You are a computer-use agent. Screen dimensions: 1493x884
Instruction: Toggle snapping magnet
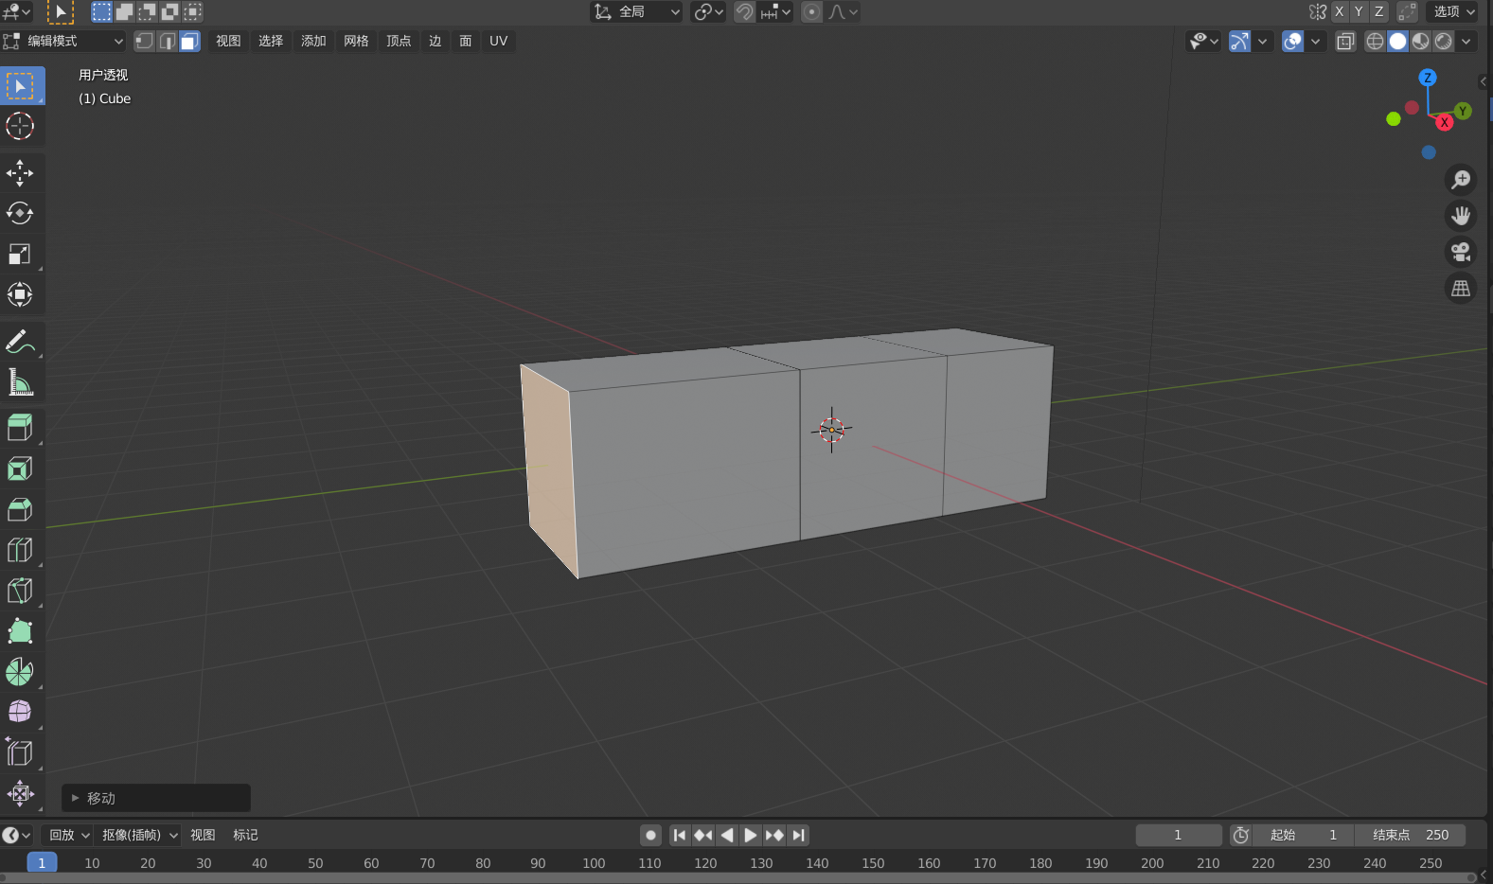pyautogui.click(x=745, y=11)
